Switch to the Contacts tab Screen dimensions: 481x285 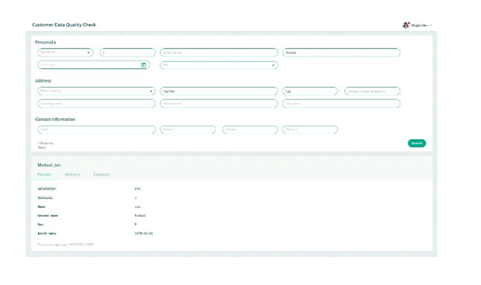point(101,174)
